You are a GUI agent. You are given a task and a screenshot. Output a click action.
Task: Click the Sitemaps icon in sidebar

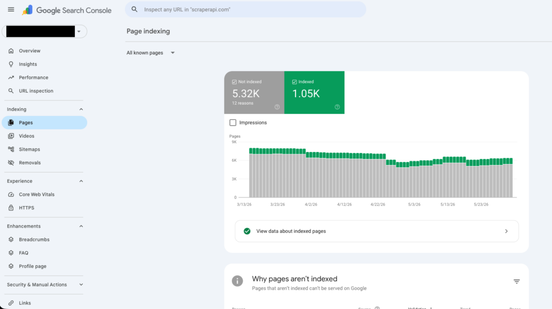click(x=11, y=149)
